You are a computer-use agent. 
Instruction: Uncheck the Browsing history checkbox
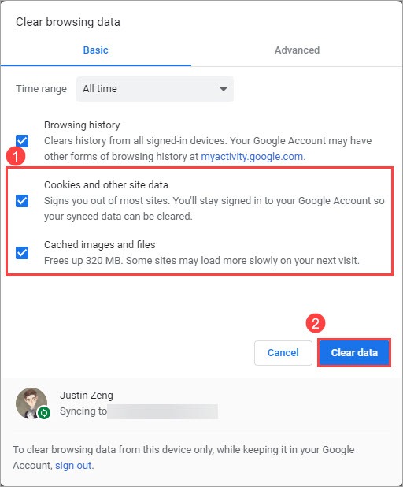click(x=22, y=141)
